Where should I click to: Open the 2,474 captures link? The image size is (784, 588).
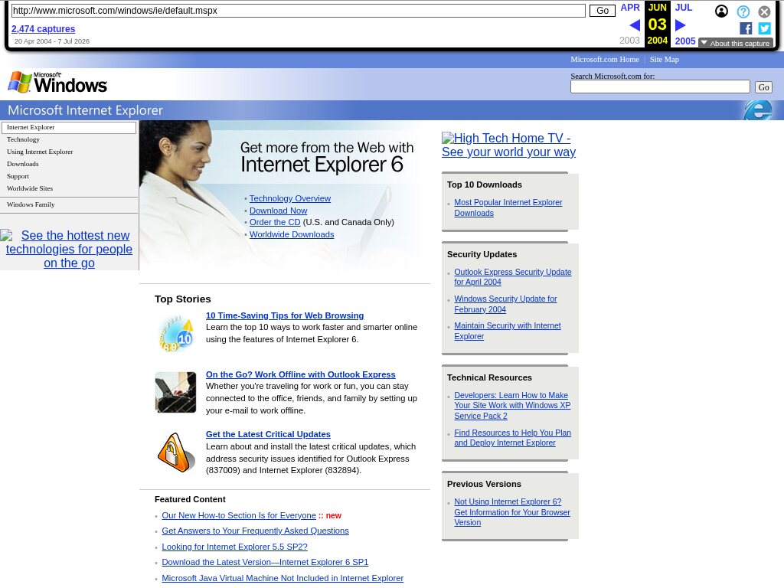coord(43,29)
